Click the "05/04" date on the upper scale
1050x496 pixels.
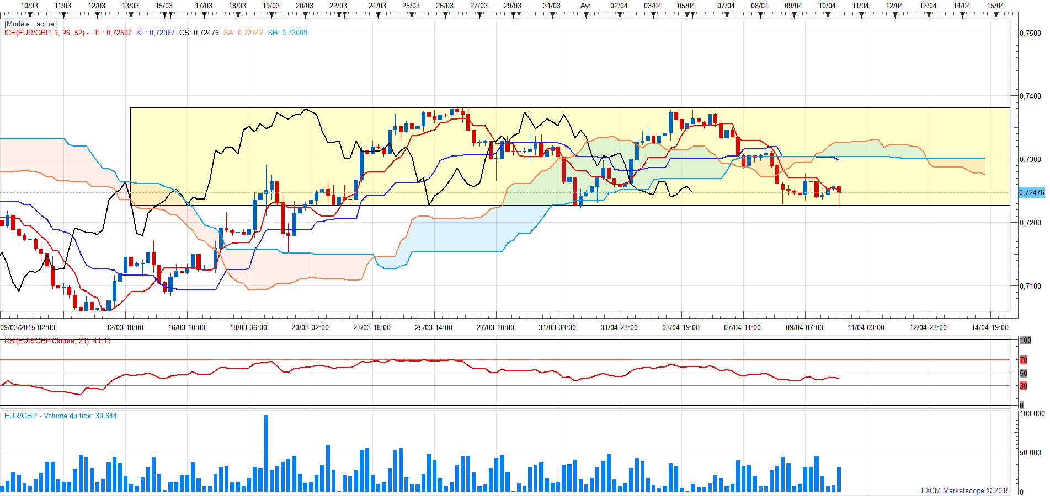686,6
